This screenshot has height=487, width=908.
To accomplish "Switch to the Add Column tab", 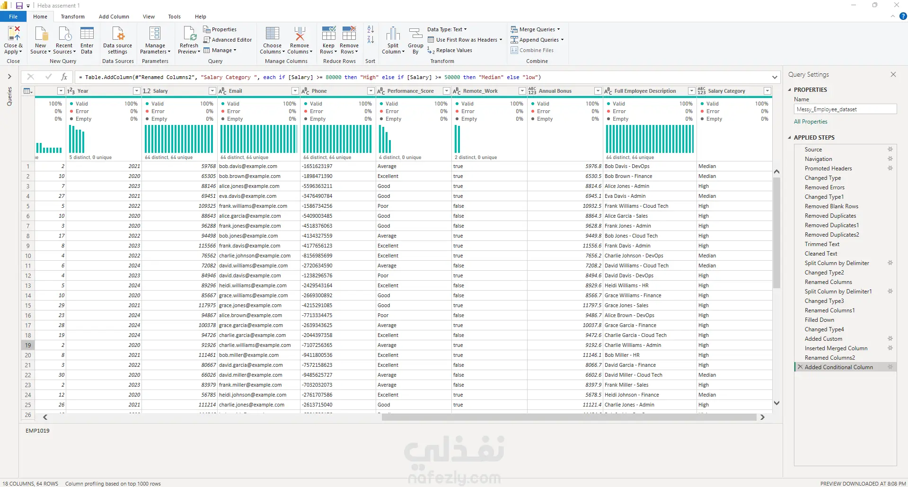I will click(114, 17).
